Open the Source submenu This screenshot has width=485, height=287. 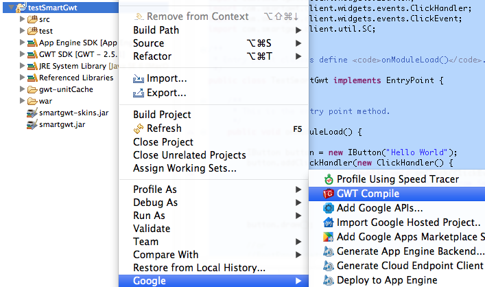pos(213,43)
